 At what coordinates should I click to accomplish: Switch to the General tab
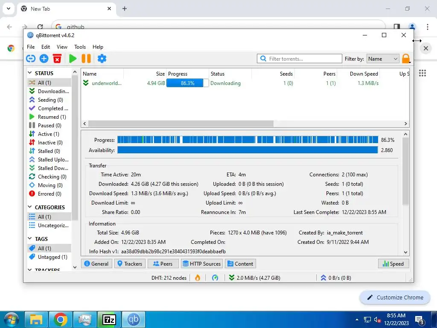pos(96,264)
